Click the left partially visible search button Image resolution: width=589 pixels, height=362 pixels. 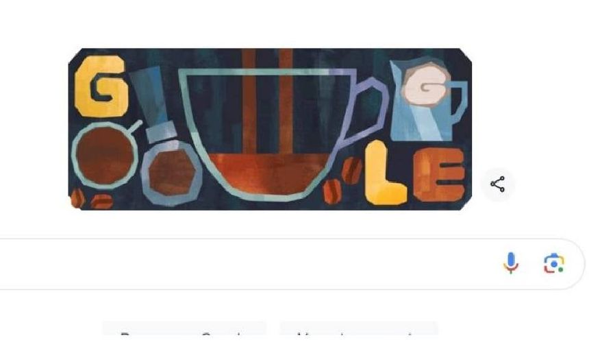click(184, 328)
